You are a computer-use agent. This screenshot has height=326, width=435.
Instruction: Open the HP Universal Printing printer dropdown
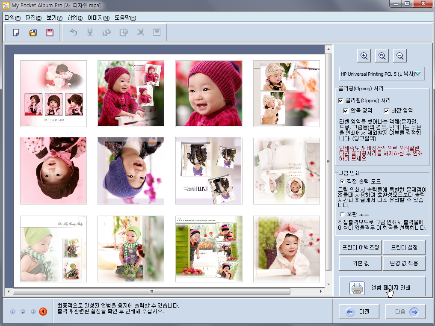tap(382, 74)
